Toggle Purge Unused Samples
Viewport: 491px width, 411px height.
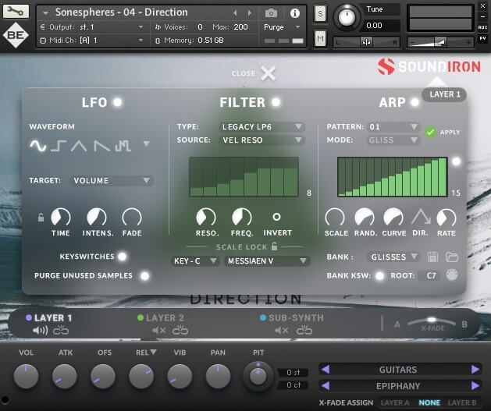144,276
